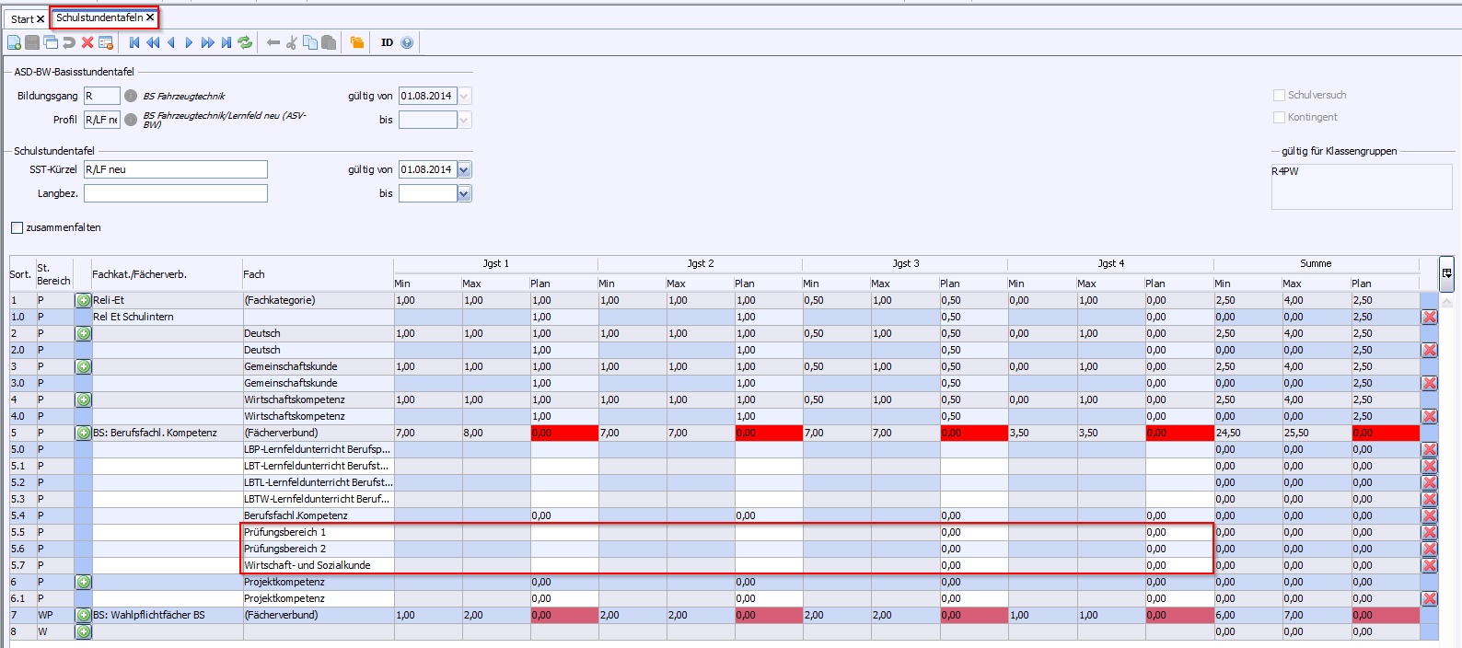Go to the next record arrow
Image resolution: width=1462 pixels, height=648 pixels.
coord(189,42)
